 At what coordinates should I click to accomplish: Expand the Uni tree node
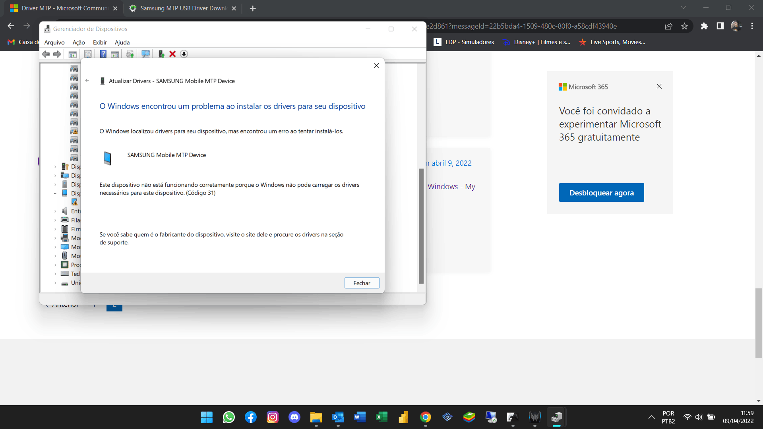55,283
